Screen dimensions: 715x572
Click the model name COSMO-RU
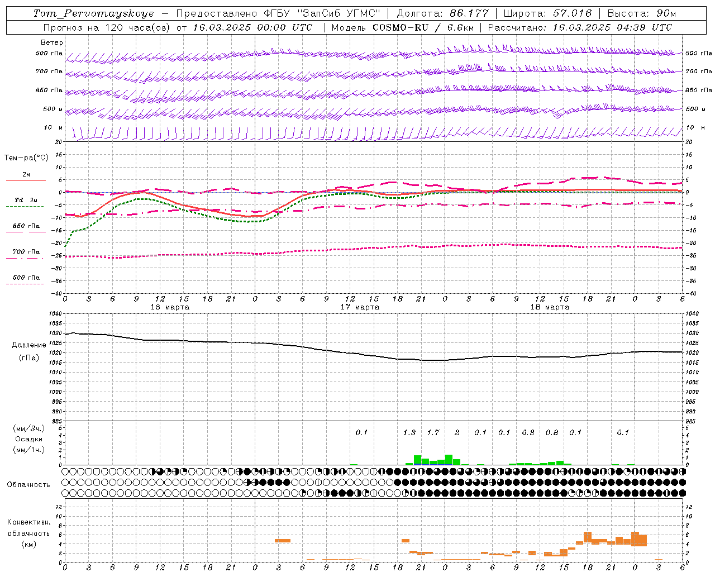[400, 27]
